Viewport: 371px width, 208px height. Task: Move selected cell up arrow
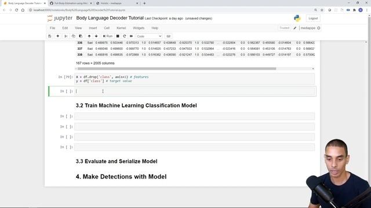tap(89, 36)
